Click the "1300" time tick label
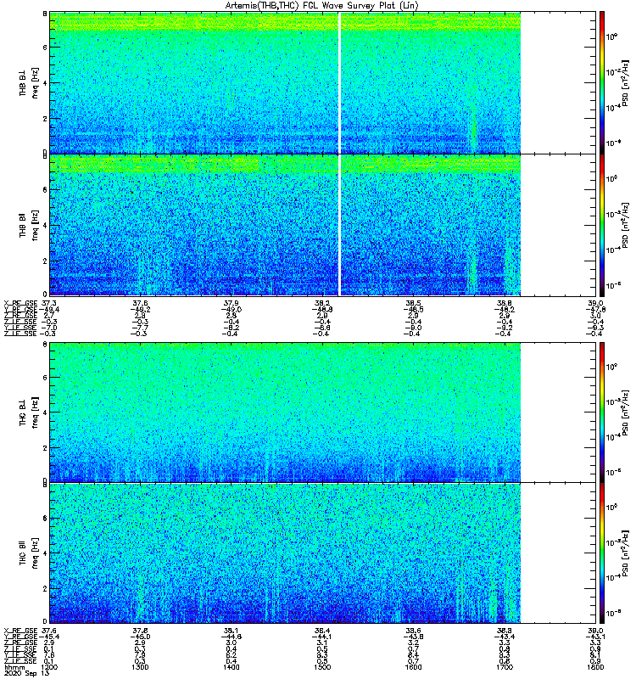 pyautogui.click(x=140, y=667)
